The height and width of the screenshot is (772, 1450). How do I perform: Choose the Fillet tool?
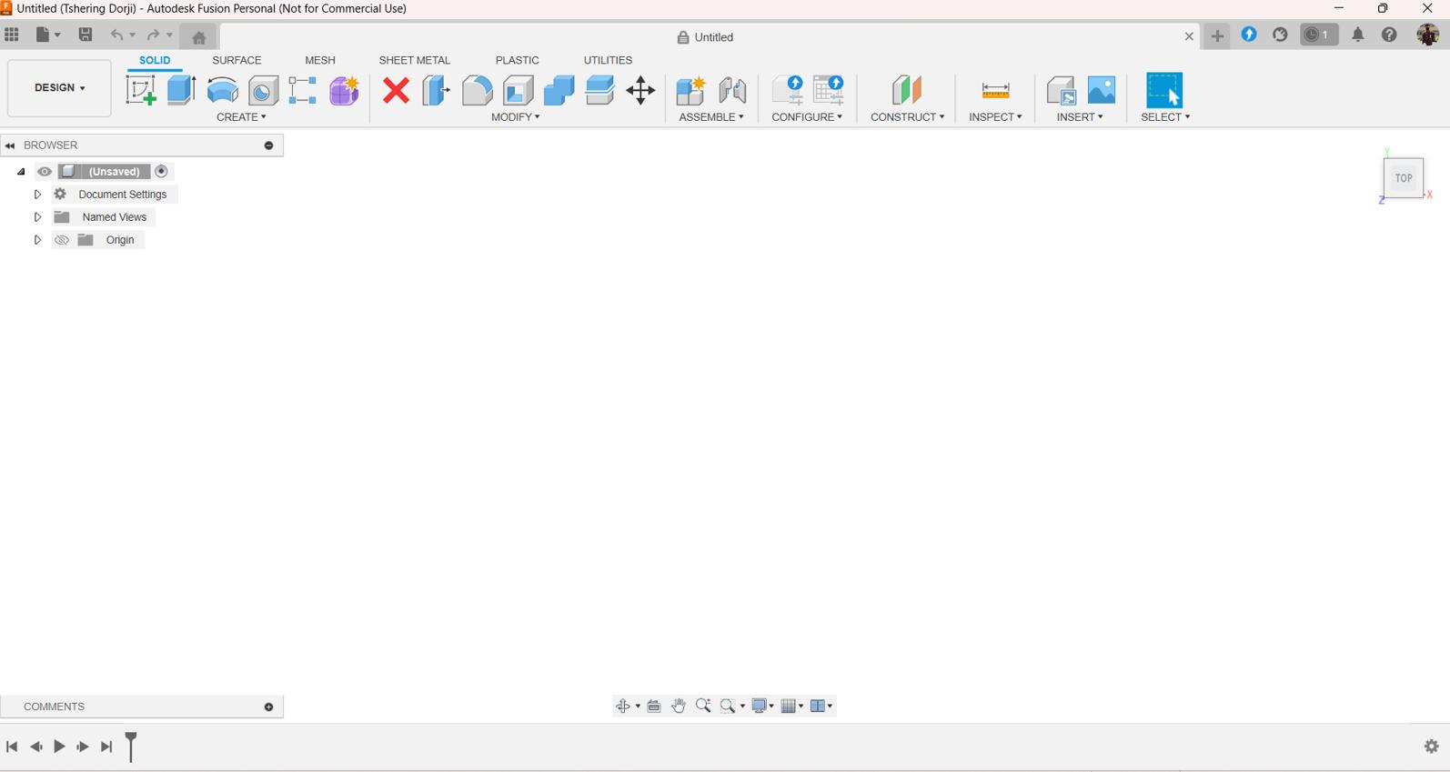[477, 90]
